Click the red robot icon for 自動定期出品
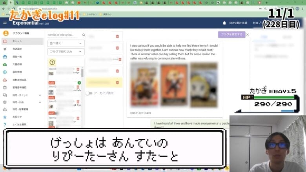306x172 pixels. pos(5,80)
